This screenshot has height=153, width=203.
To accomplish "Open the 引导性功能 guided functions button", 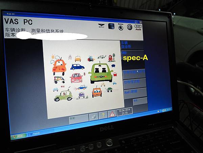I will 135,83.
